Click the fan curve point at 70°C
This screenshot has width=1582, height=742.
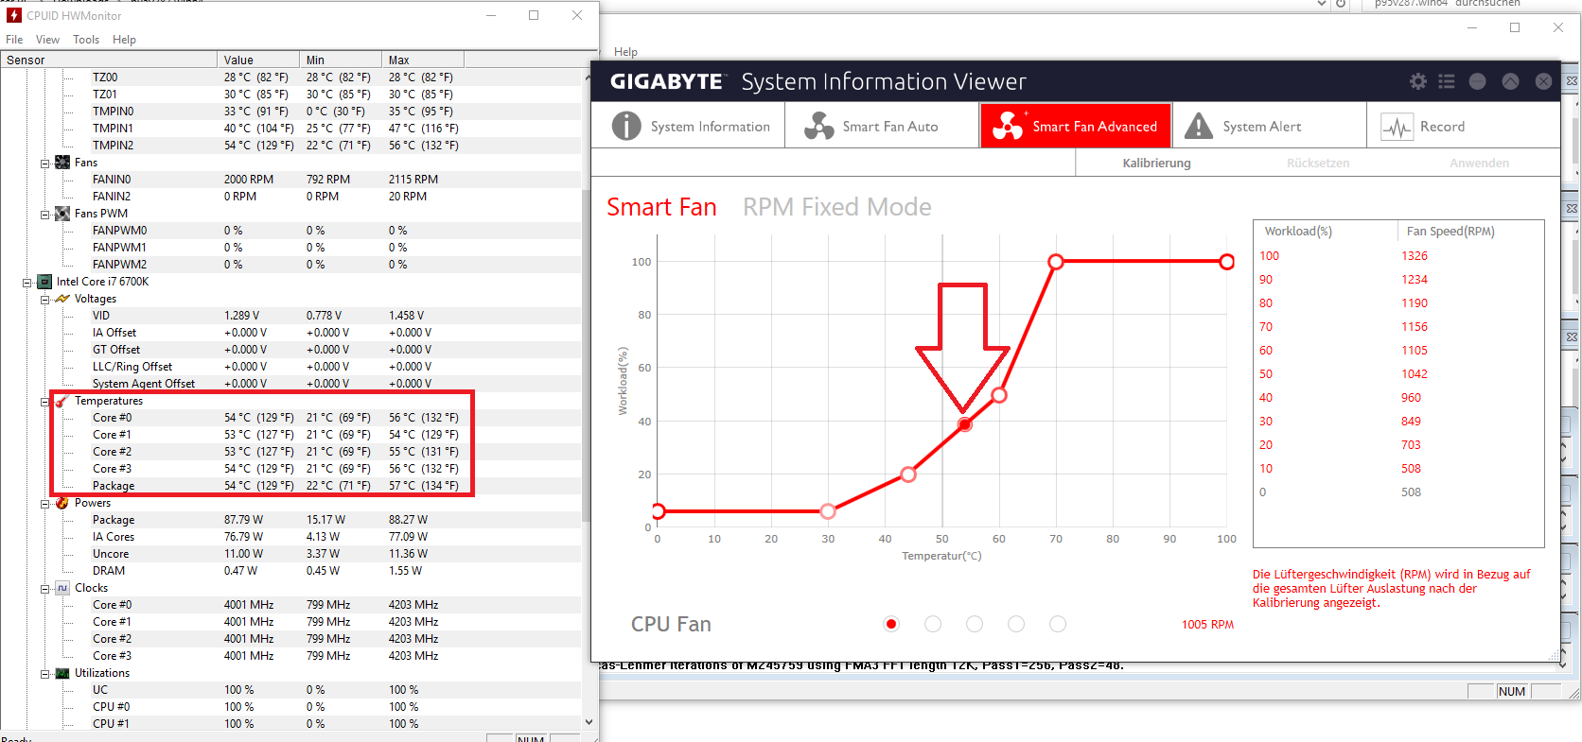click(1056, 262)
